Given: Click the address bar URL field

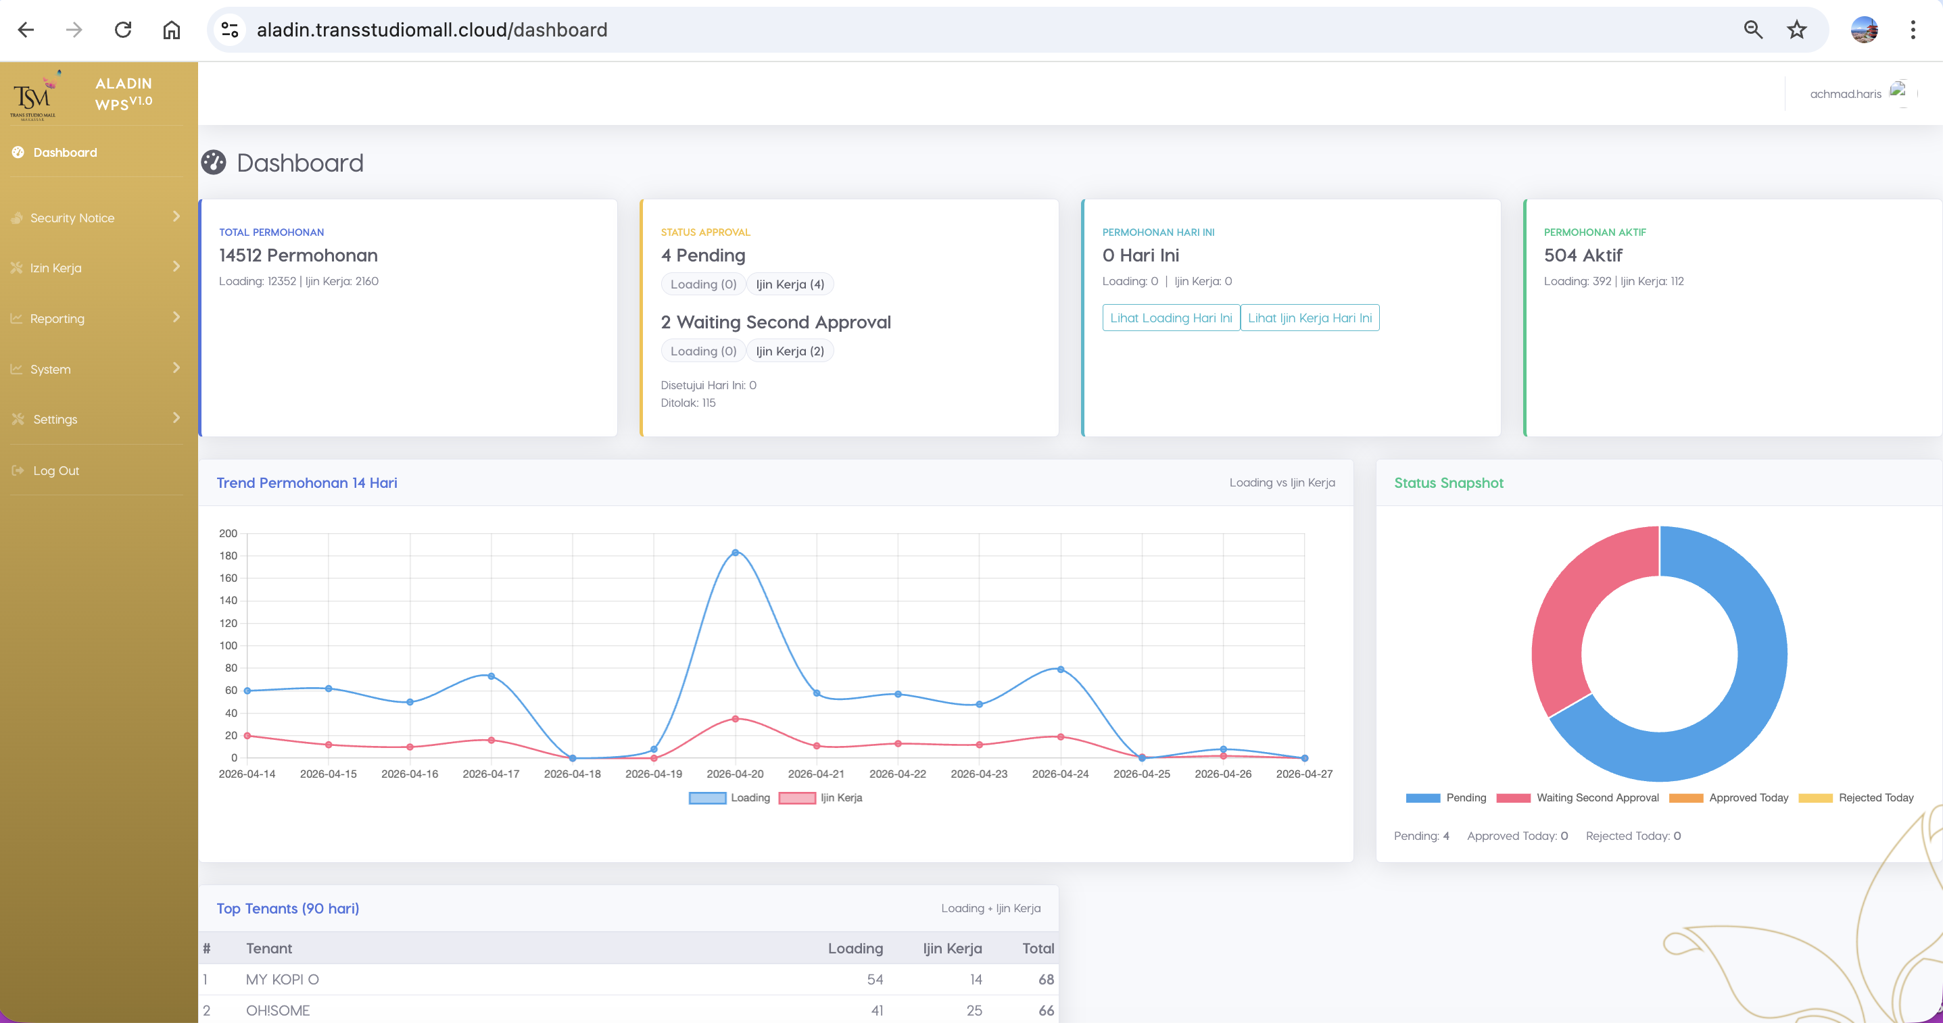Looking at the screenshot, I should [x=980, y=30].
